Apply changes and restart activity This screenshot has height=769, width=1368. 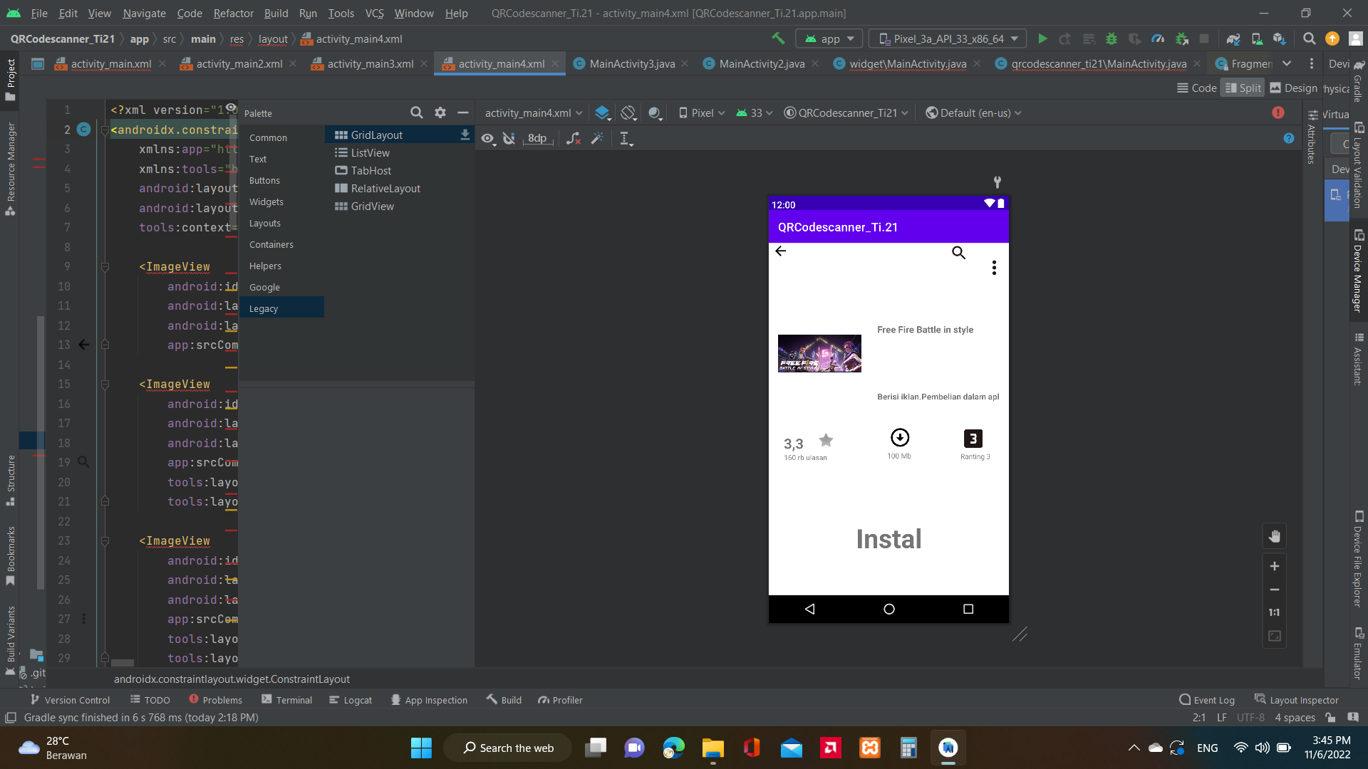click(x=1066, y=38)
